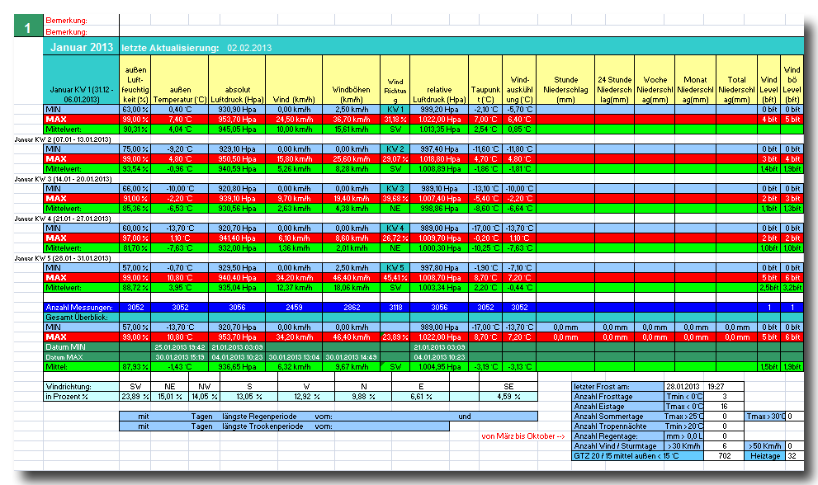Select the 'Januar KW 4 (21.01 - 27.01.2013)' row label
Viewport: 818px width, 485px height.
click(x=63, y=219)
